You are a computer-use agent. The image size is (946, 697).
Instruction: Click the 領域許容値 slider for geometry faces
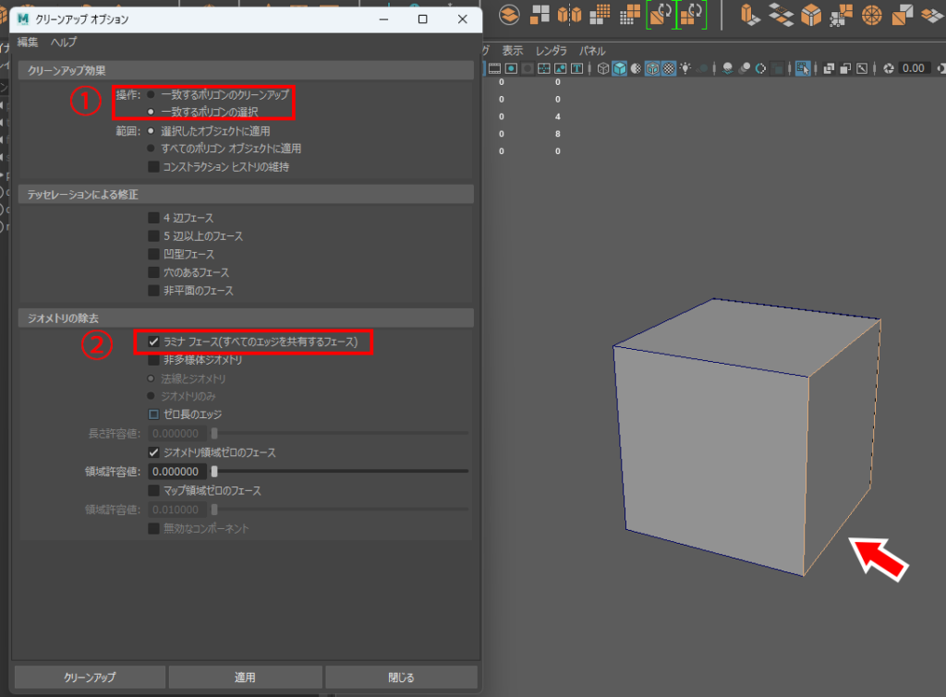(340, 471)
